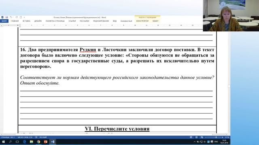Switch to the ВСТАВКА ribbon tab
Screen dimensions: 259x145
tap(26, 21)
